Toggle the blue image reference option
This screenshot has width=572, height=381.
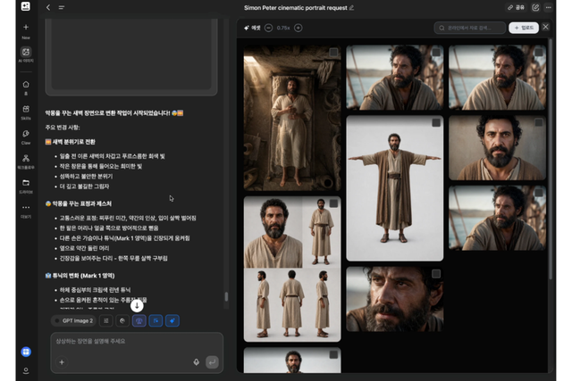click(156, 320)
